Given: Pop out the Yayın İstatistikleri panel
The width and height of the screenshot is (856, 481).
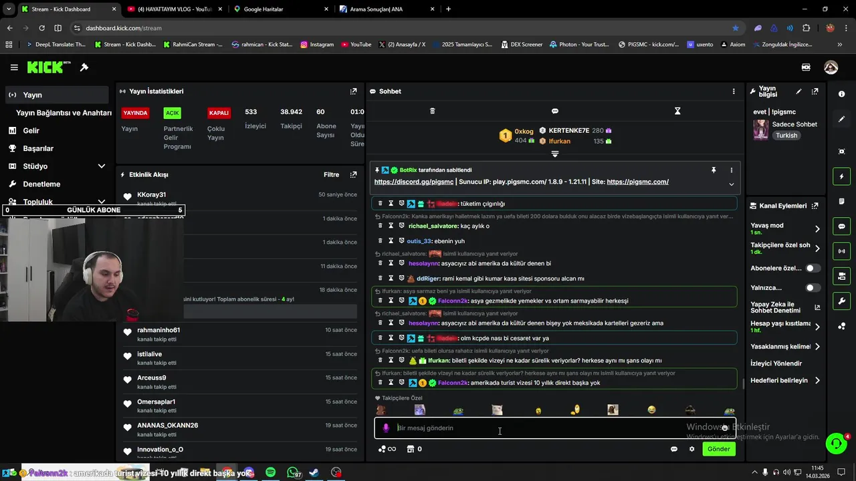Looking at the screenshot, I should coord(354,92).
